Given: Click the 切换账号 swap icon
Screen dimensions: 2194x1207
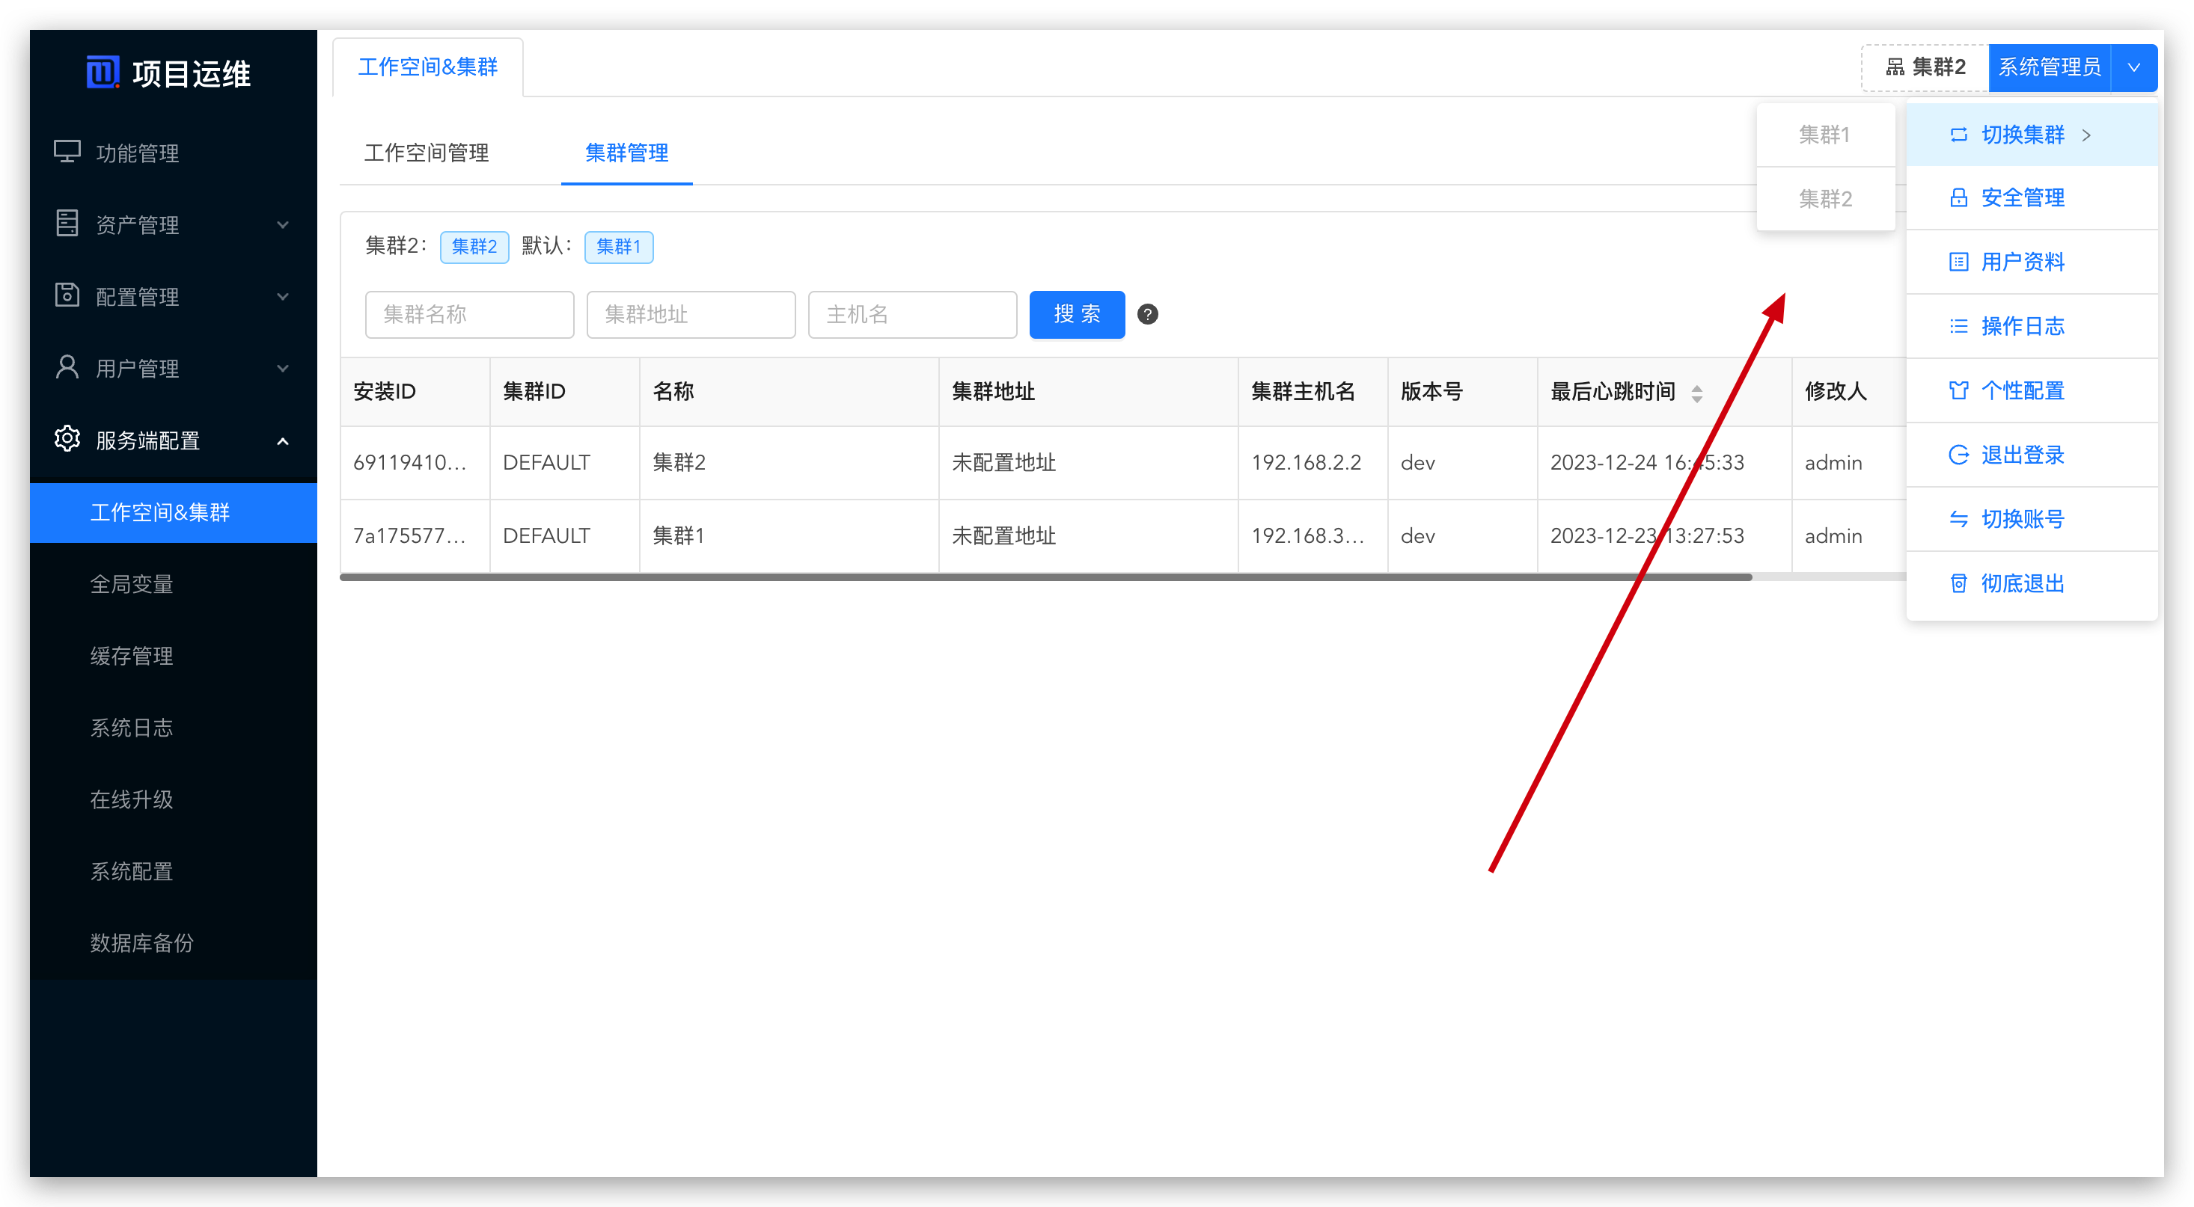Looking at the screenshot, I should pos(1959,519).
